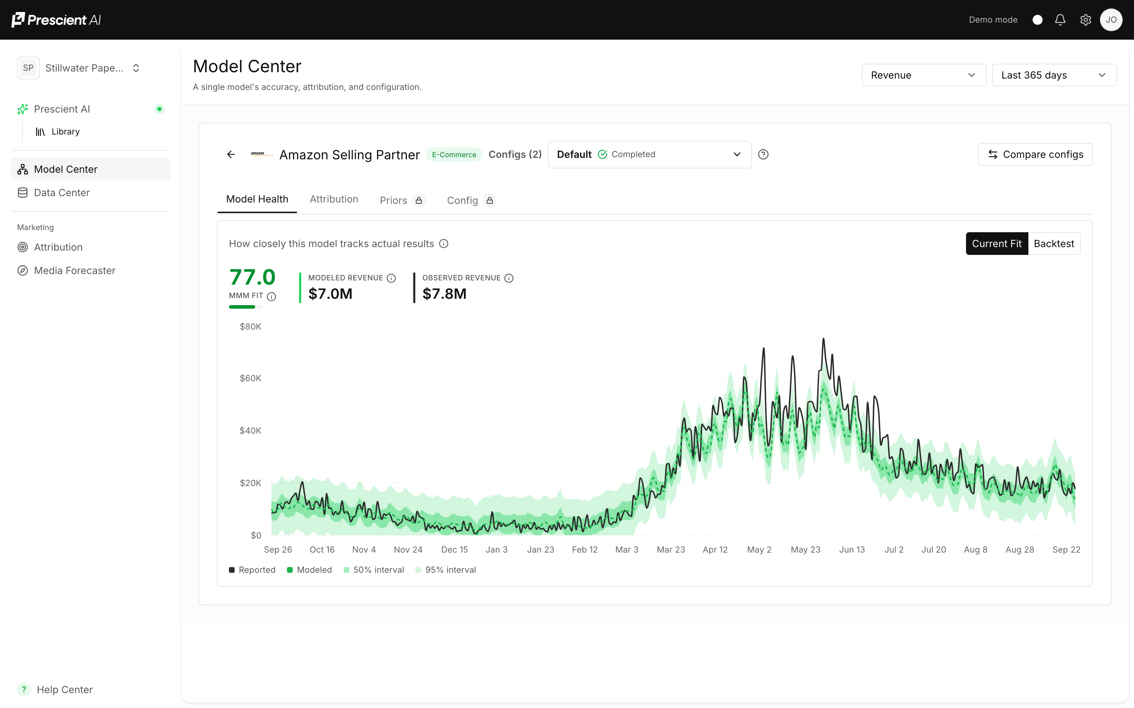Viewport: 1134px width, 708px height.
Task: Click the Help Center question mark icon
Action: point(24,689)
